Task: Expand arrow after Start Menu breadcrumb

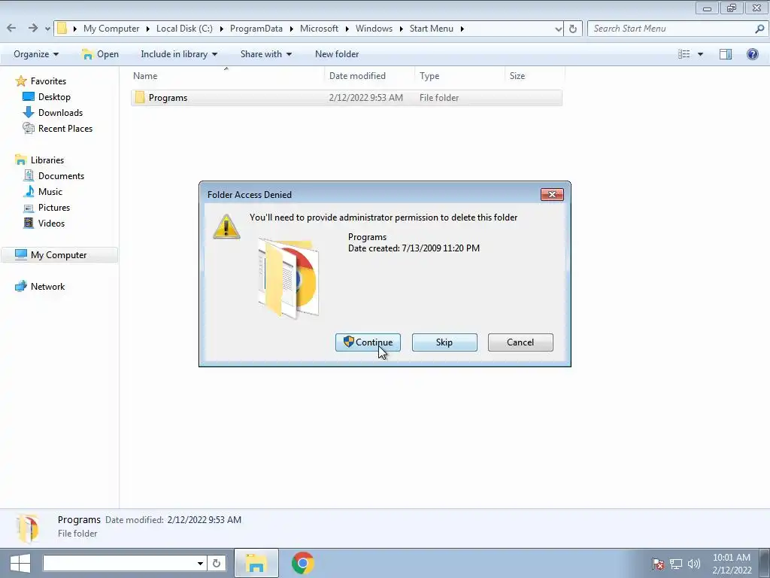Action: pyautogui.click(x=462, y=29)
